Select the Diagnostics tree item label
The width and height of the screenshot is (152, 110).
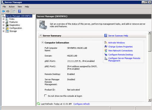[x=15, y=25]
